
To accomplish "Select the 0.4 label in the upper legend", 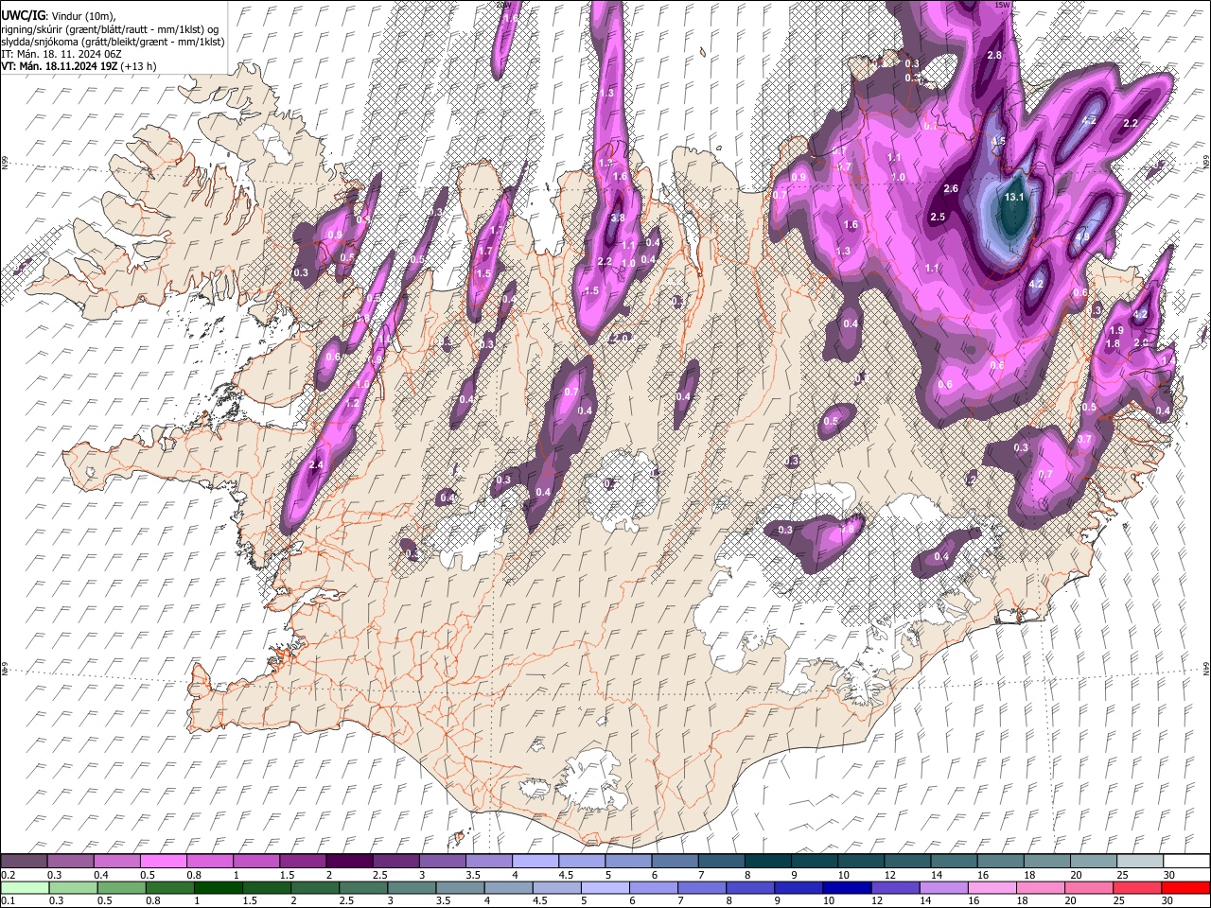I will tap(101, 875).
